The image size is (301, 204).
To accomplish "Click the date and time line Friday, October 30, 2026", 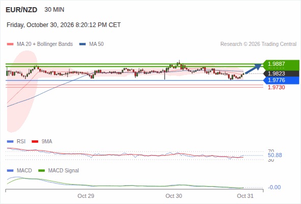I will [64, 25].
